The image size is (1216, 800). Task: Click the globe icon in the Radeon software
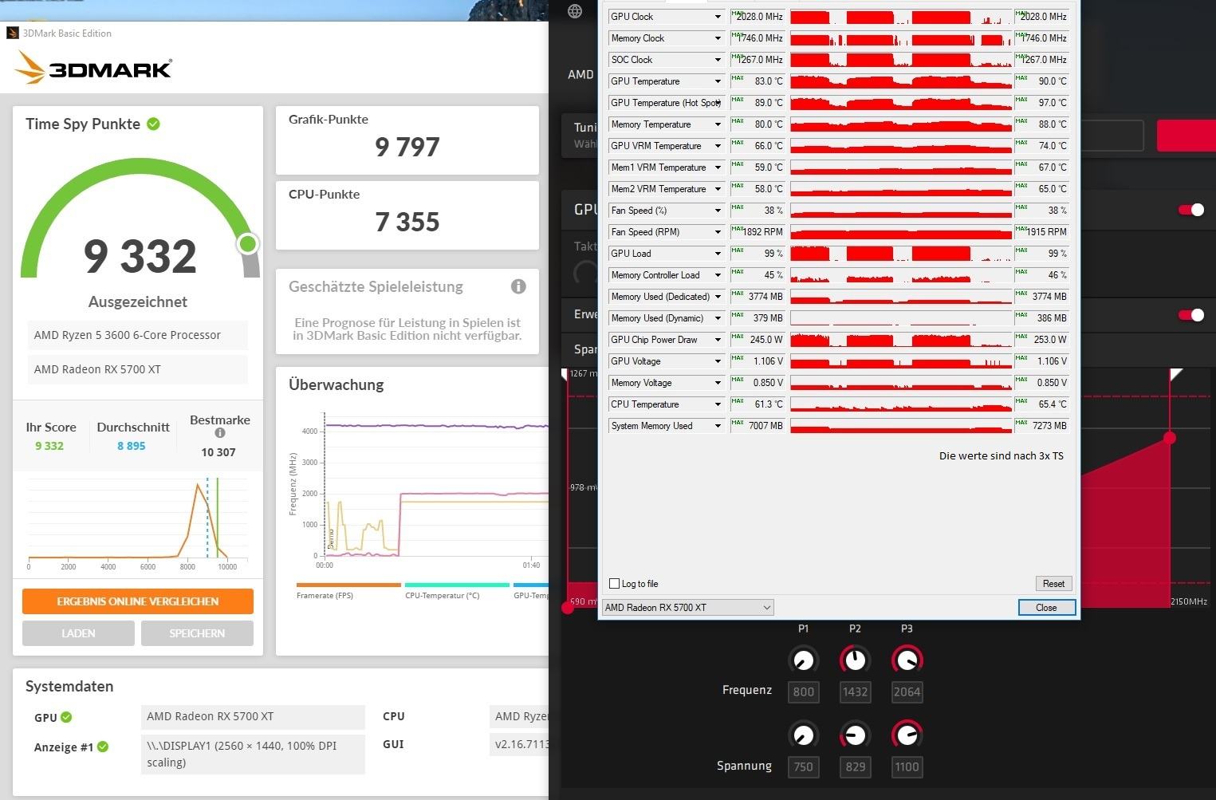pos(575,11)
